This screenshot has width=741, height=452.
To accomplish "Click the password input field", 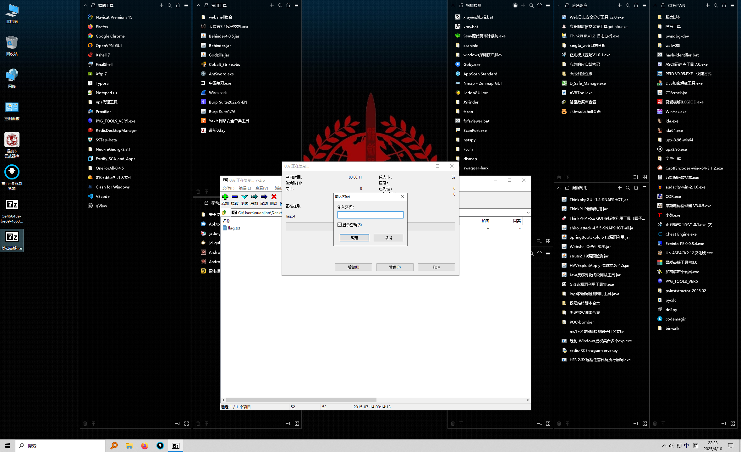I will point(370,215).
